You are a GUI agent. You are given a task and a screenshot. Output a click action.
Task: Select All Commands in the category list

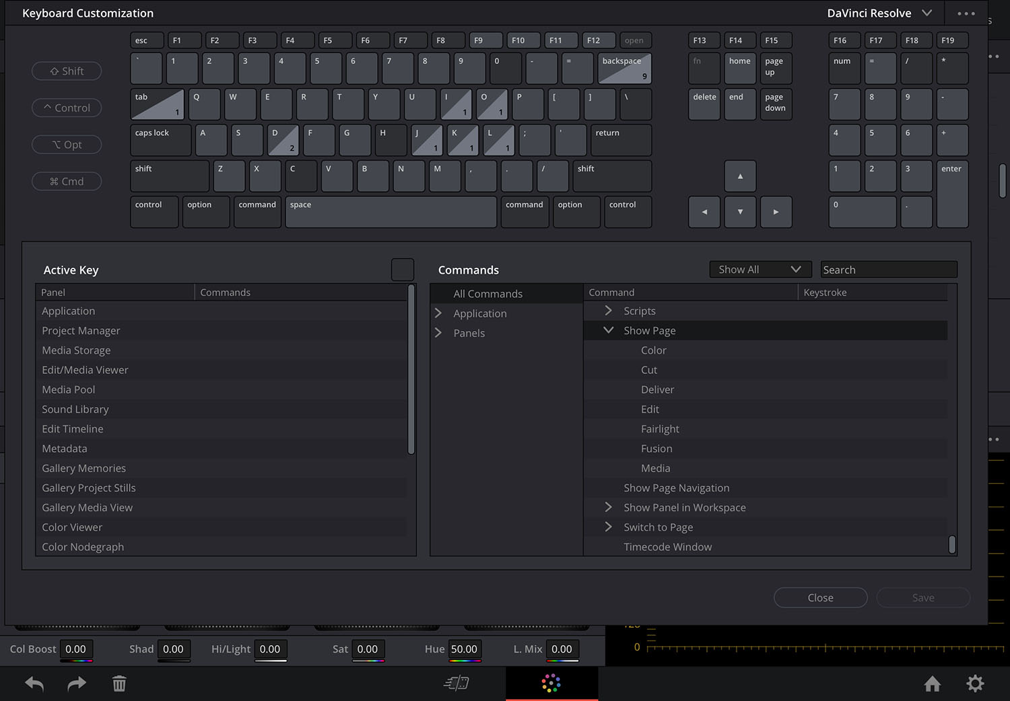[487, 294]
